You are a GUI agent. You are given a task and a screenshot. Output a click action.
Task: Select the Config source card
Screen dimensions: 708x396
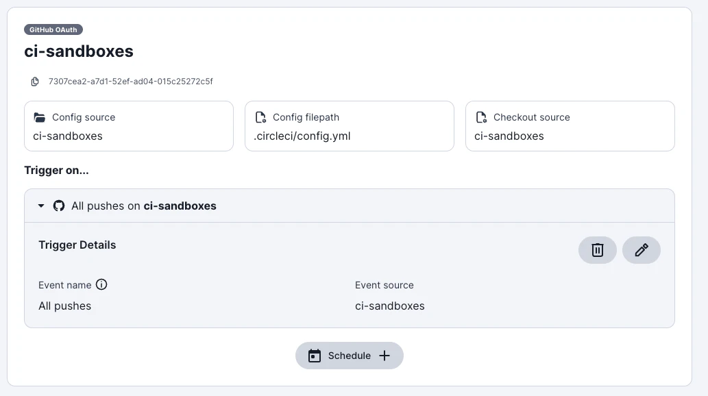coord(129,126)
